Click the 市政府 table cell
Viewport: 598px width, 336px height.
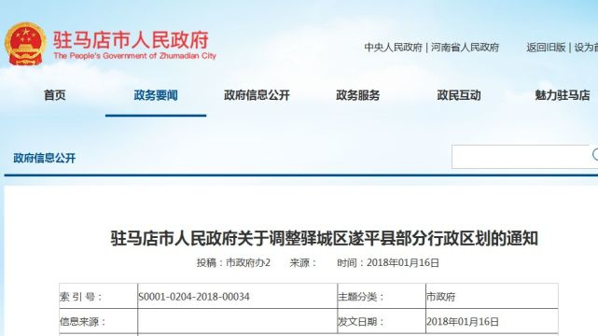492,297
